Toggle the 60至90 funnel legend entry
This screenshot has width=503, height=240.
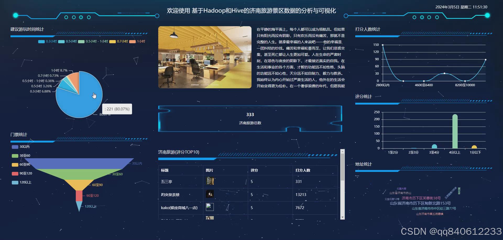point(21,165)
